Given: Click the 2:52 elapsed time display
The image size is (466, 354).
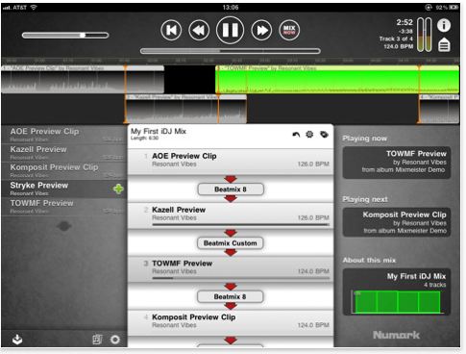Looking at the screenshot, I should [x=405, y=22].
